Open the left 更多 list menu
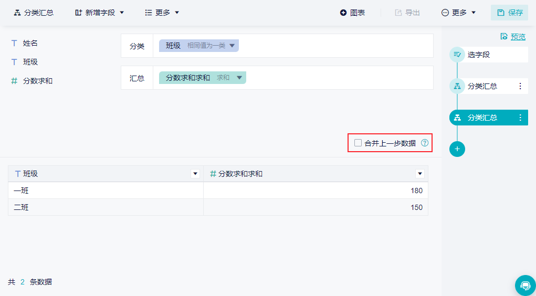This screenshot has width=536, height=296. pos(162,13)
